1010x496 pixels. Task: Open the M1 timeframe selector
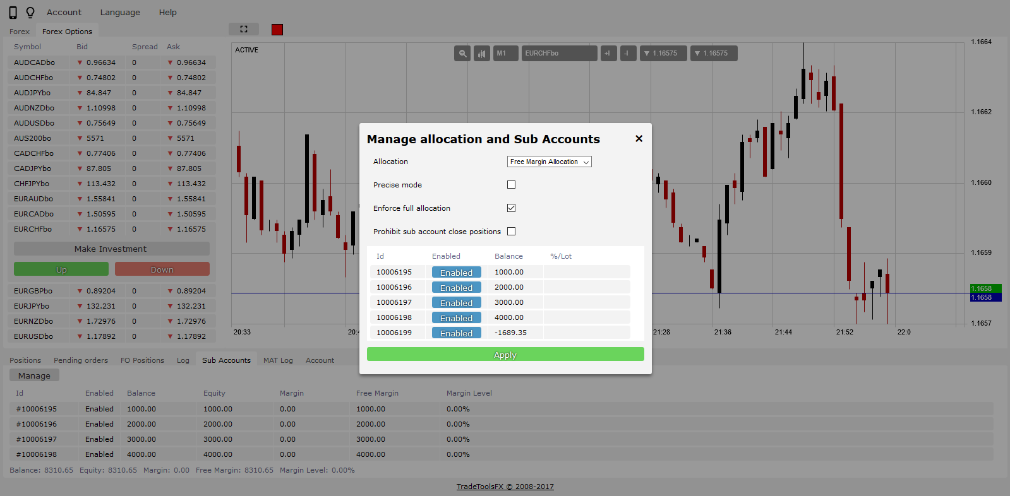(505, 54)
